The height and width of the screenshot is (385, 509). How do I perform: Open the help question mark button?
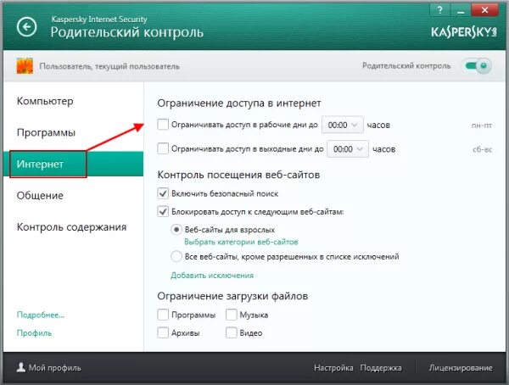pyautogui.click(x=439, y=10)
